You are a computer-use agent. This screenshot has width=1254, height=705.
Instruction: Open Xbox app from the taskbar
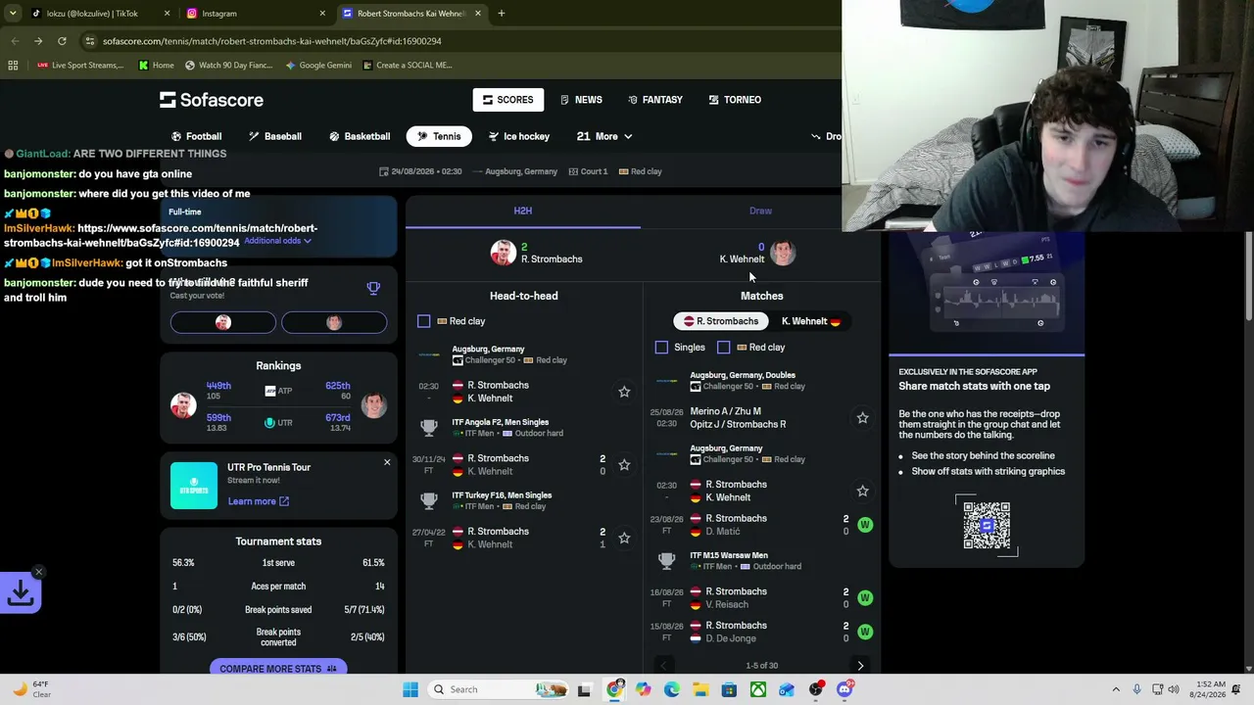click(758, 689)
